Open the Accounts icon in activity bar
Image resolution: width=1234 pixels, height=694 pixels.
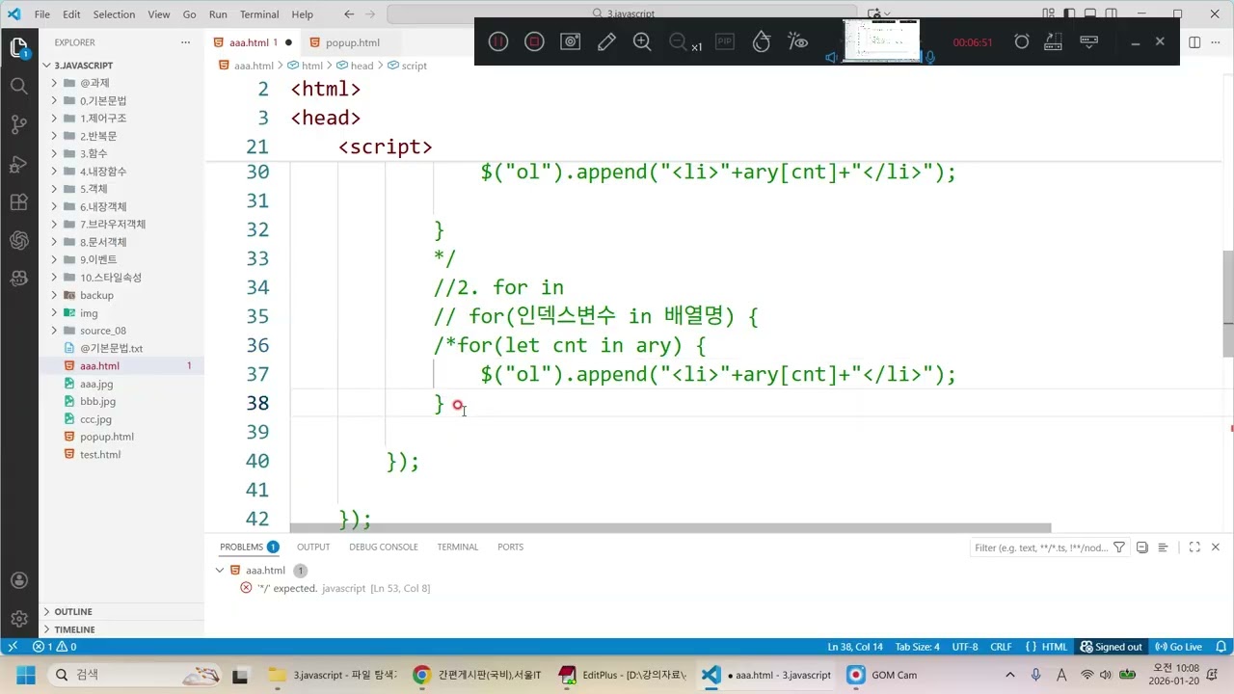(x=18, y=580)
